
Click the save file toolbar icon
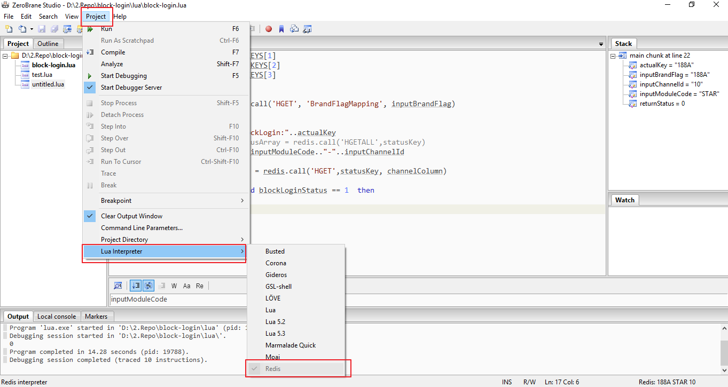pos(42,29)
